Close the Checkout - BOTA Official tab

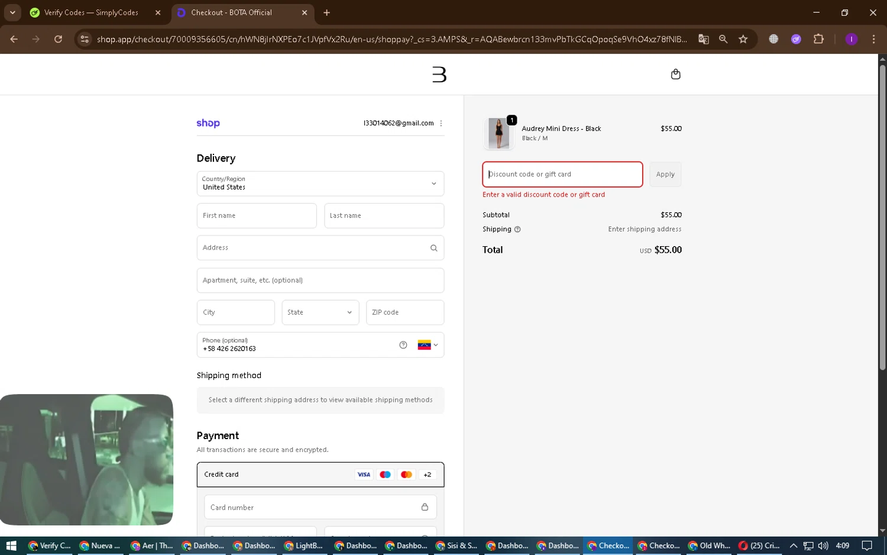pos(305,12)
